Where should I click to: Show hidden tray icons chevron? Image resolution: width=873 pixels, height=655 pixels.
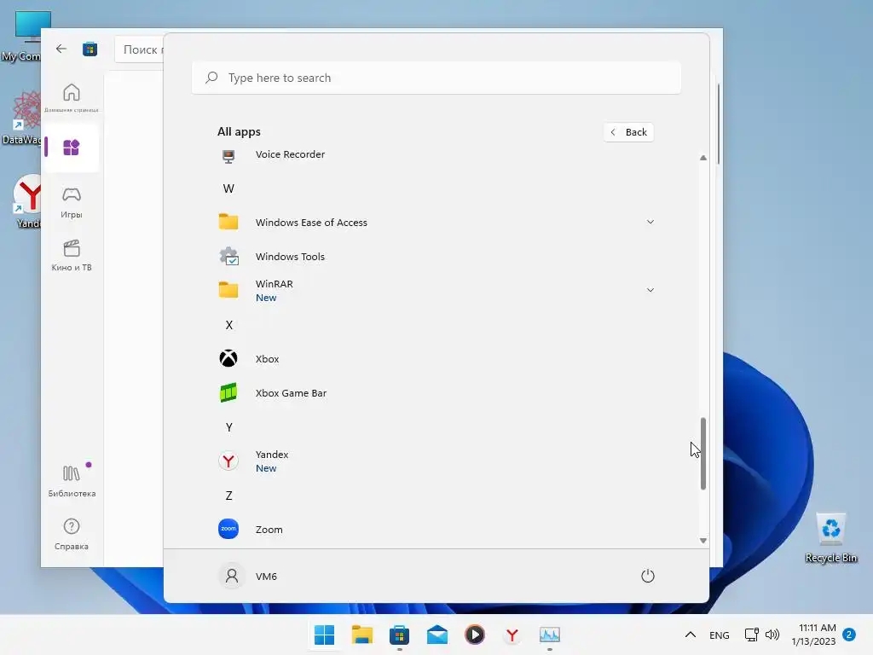coord(691,635)
